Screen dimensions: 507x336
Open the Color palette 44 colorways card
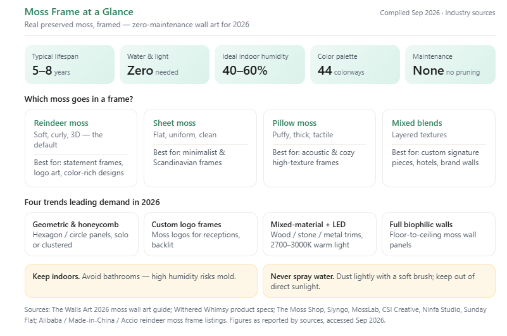click(x=355, y=65)
